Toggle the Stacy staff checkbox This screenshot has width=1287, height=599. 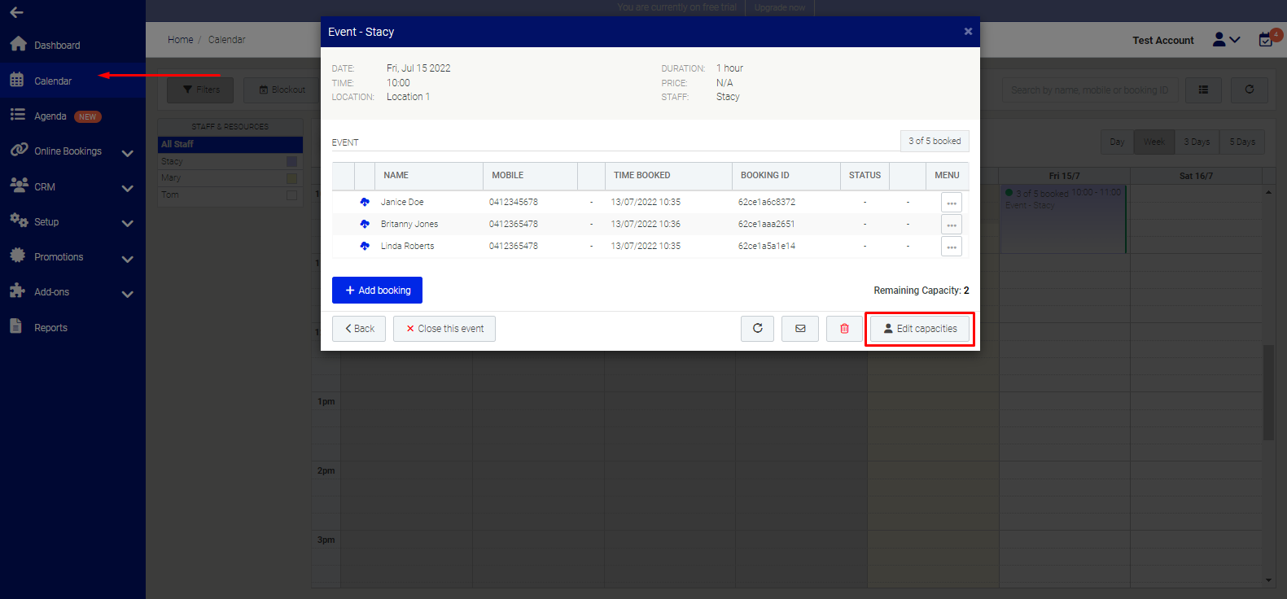click(x=291, y=161)
